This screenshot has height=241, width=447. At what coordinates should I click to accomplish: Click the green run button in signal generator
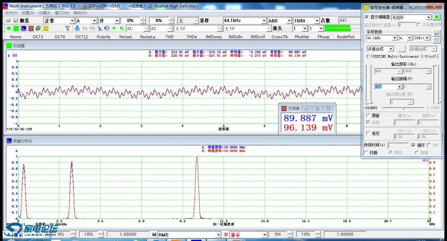pyautogui.click(x=436, y=17)
